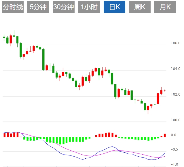184x167 pixels.
Task: Click the 100.0 price axis label
Action: click(x=175, y=120)
